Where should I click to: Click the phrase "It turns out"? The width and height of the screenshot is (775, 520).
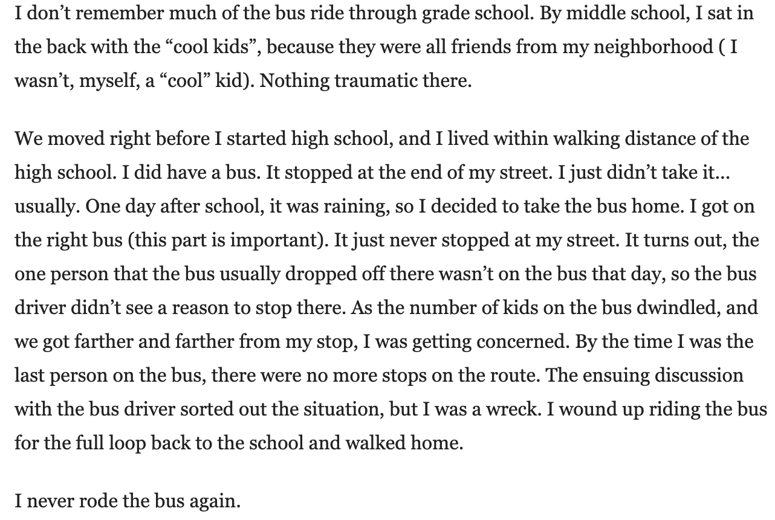pos(677,240)
